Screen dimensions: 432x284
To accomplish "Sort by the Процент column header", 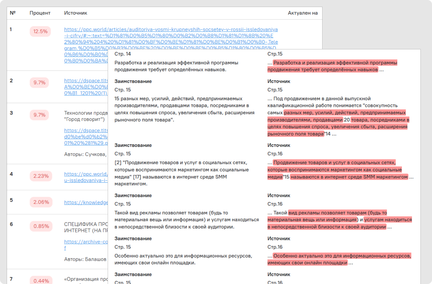I will pos(40,13).
